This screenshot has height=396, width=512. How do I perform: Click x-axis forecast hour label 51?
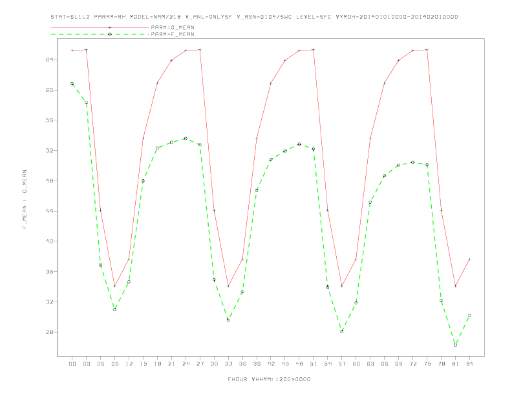(x=314, y=364)
